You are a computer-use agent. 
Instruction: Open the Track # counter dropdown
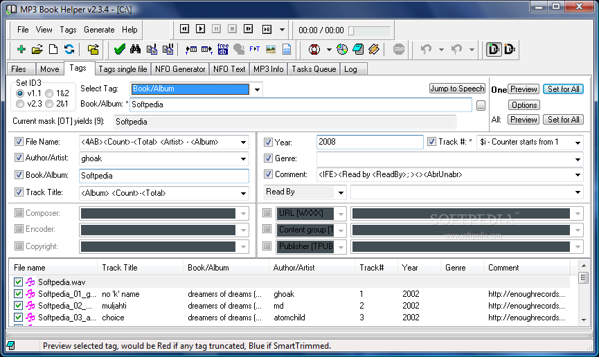click(x=578, y=143)
